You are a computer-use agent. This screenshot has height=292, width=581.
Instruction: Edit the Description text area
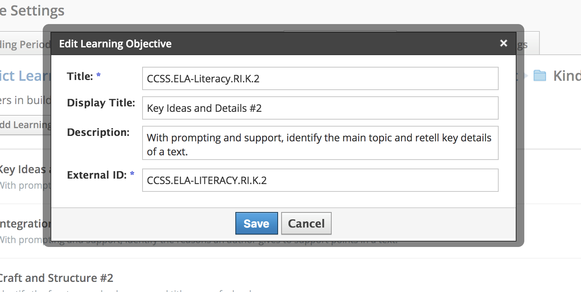tap(320, 143)
